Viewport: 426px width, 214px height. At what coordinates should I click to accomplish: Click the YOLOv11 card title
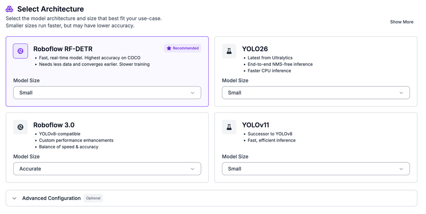tap(255, 125)
